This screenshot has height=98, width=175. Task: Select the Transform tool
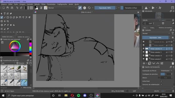click(2, 21)
